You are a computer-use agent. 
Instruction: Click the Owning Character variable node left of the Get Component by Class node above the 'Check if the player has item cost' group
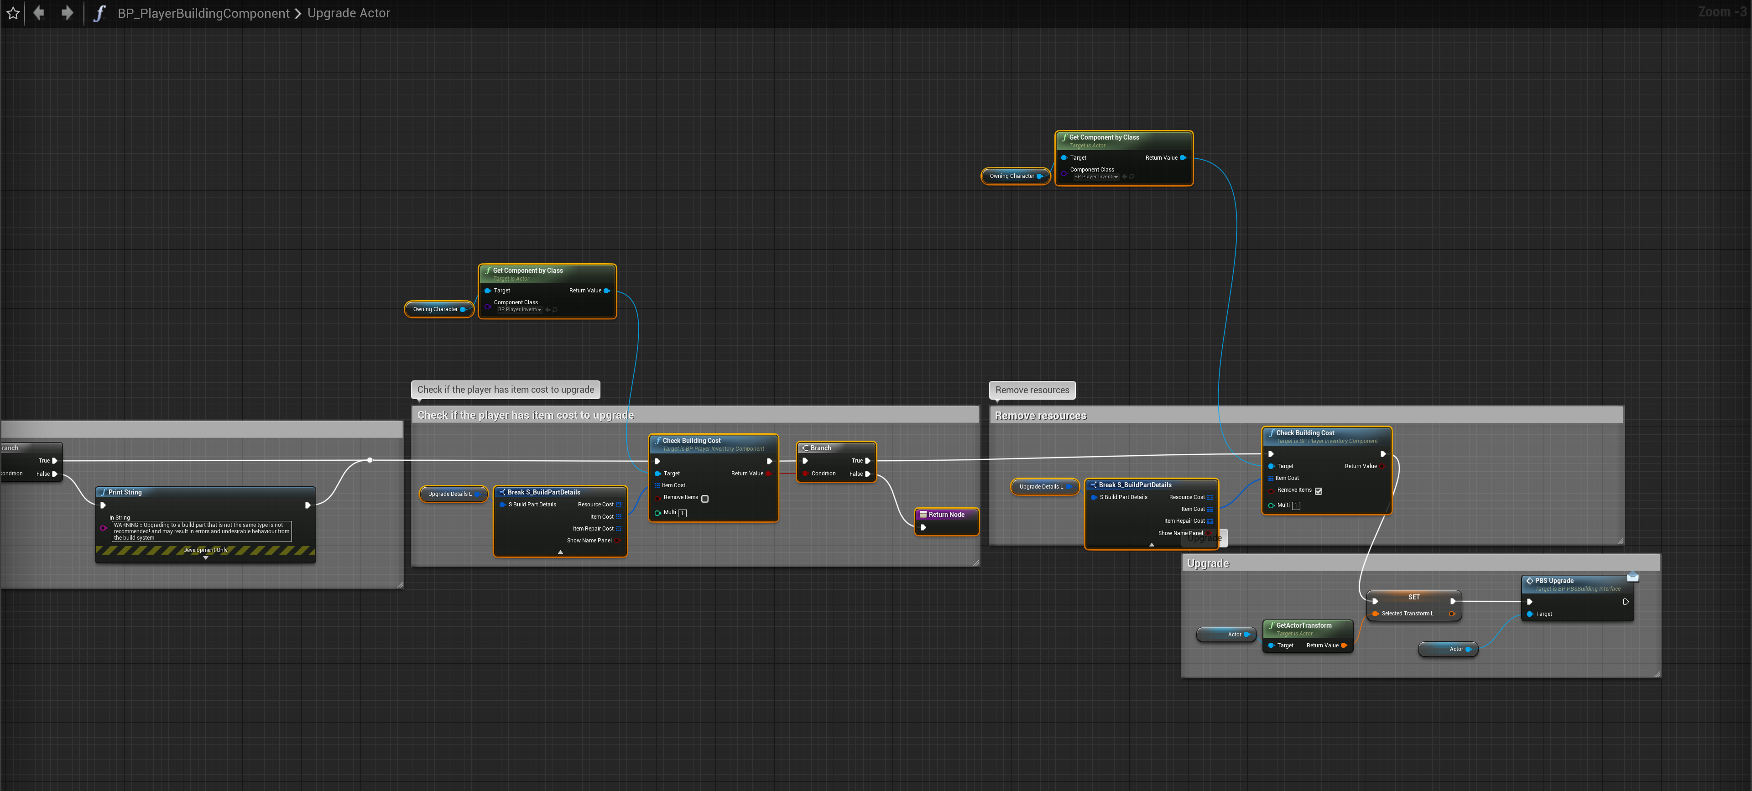pos(436,309)
